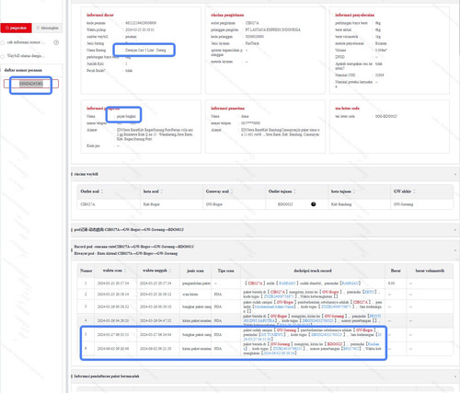Sort by the Outlet asal column
The height and width of the screenshot is (393, 460).
click(102, 191)
